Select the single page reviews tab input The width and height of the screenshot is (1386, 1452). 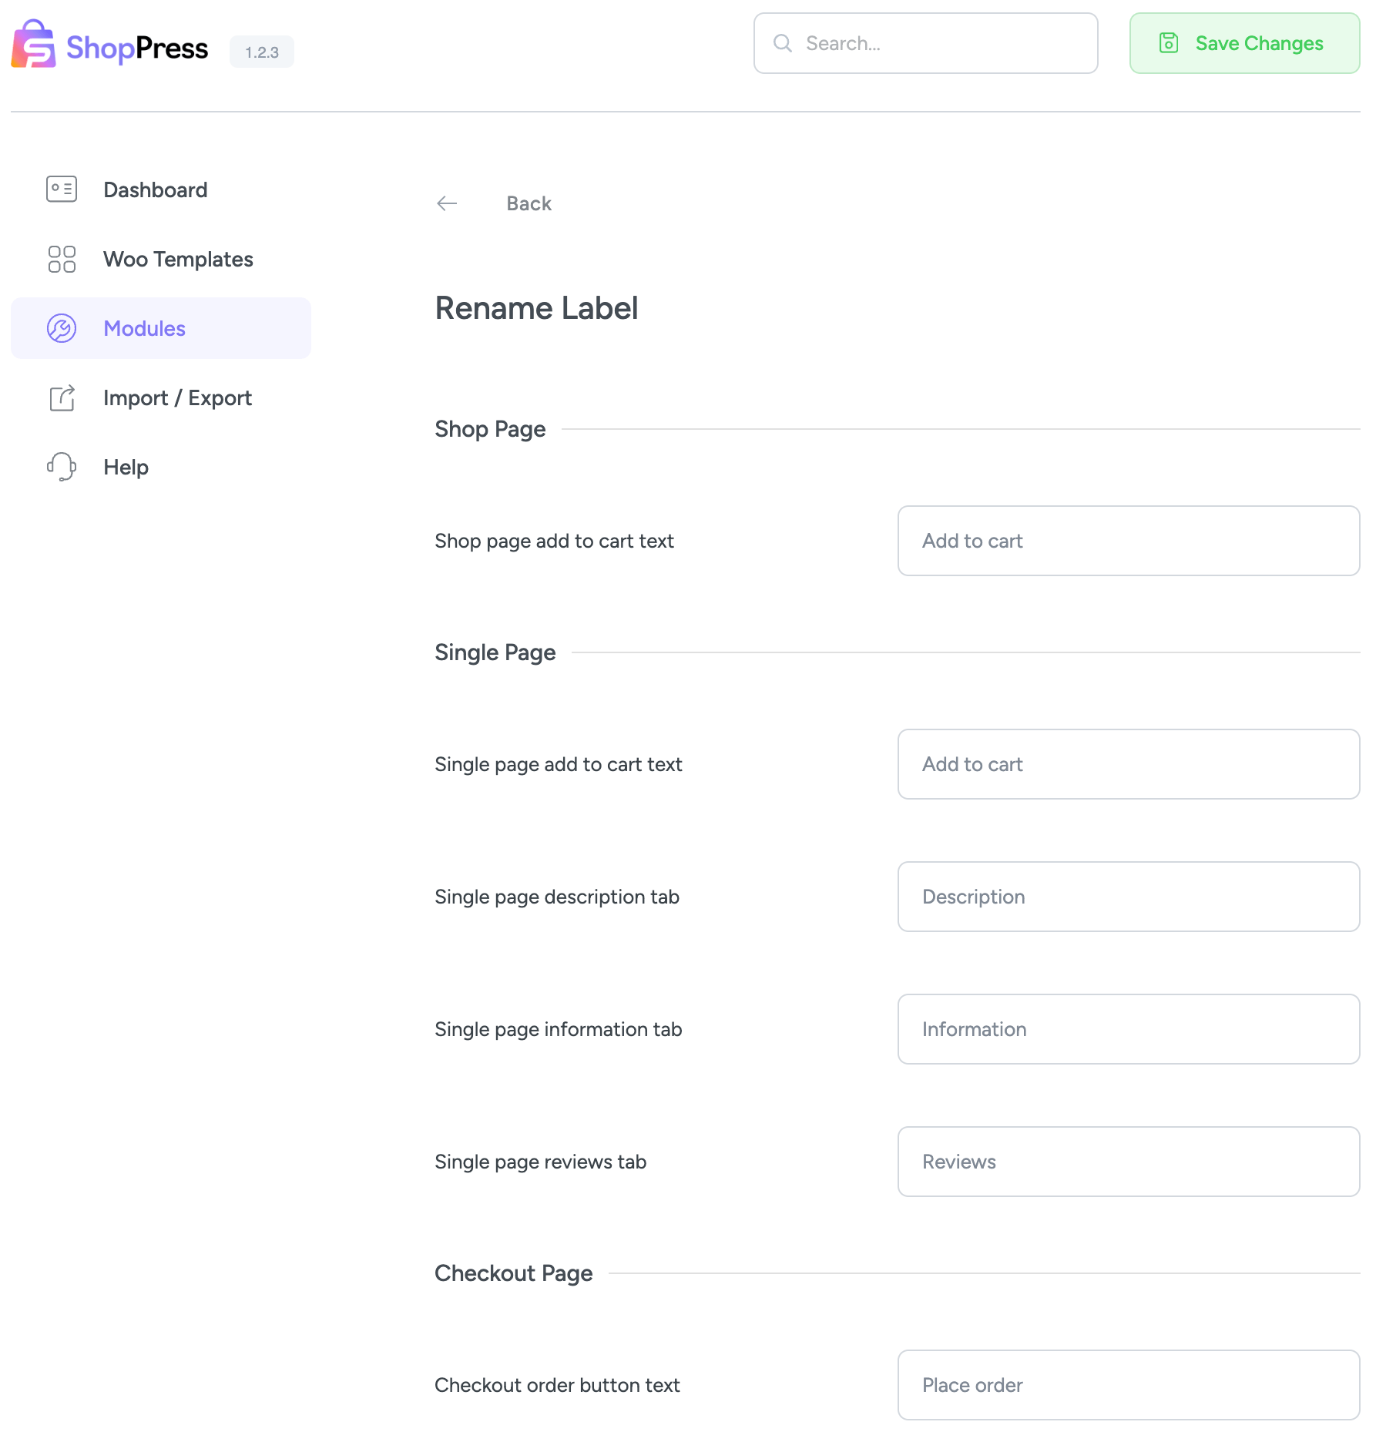pos(1128,1162)
